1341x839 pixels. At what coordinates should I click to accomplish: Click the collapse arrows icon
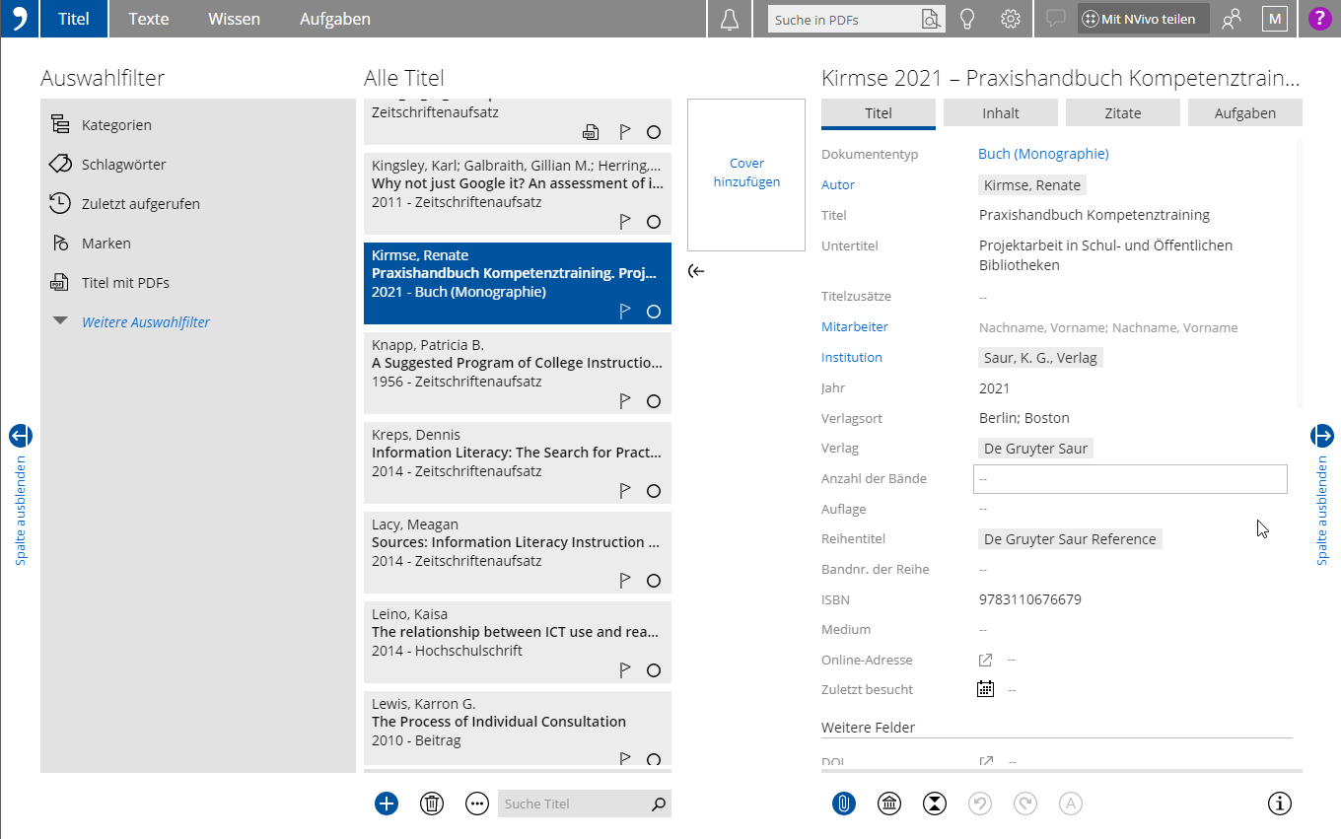[935, 804]
